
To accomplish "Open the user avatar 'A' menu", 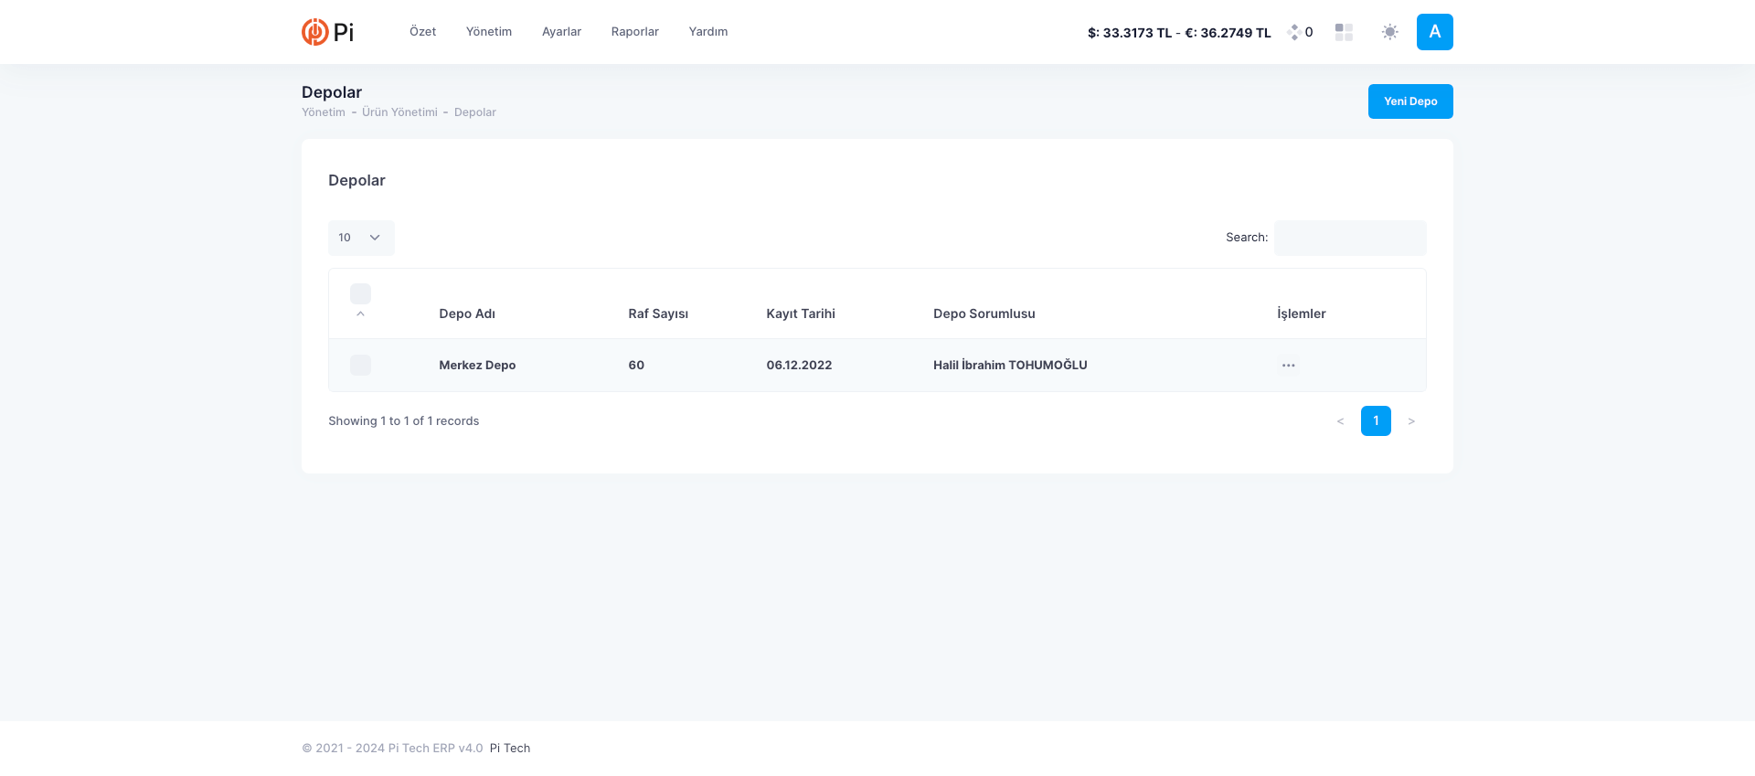I will click(x=1434, y=32).
